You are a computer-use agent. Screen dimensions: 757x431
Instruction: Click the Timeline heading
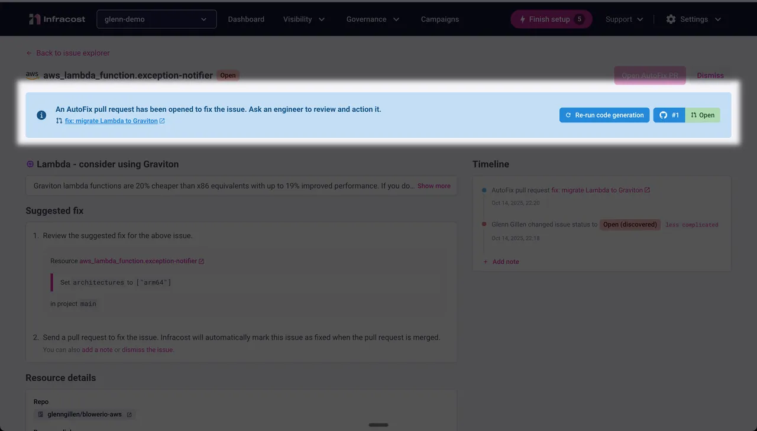click(490, 164)
